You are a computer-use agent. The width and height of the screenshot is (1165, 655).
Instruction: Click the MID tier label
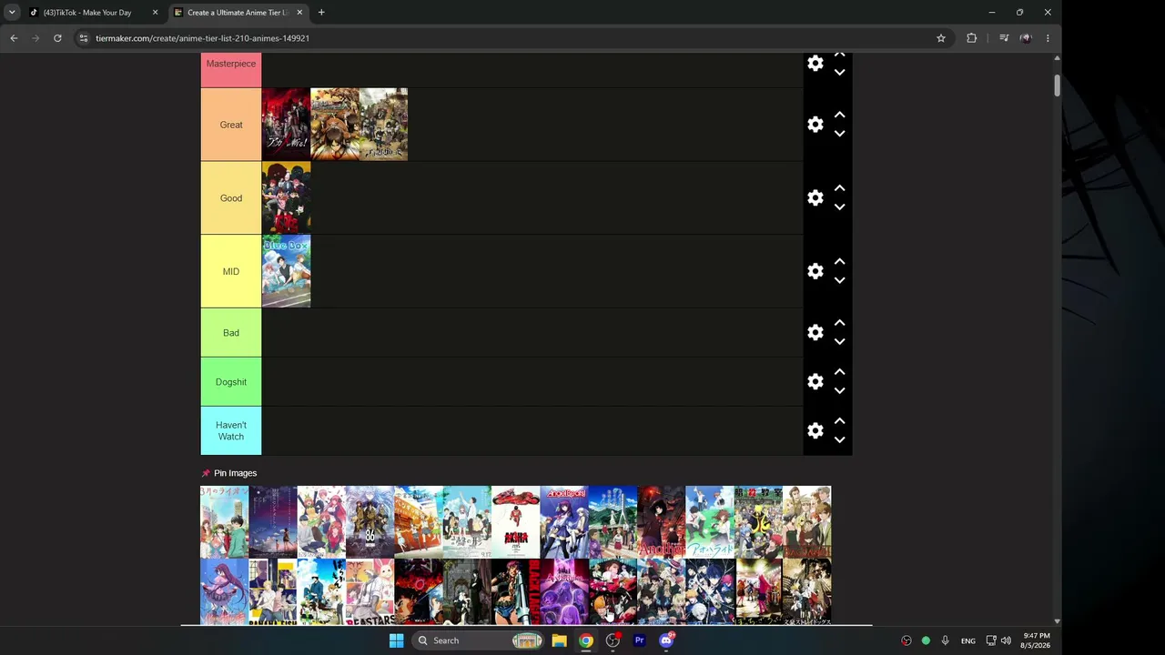[x=231, y=271]
